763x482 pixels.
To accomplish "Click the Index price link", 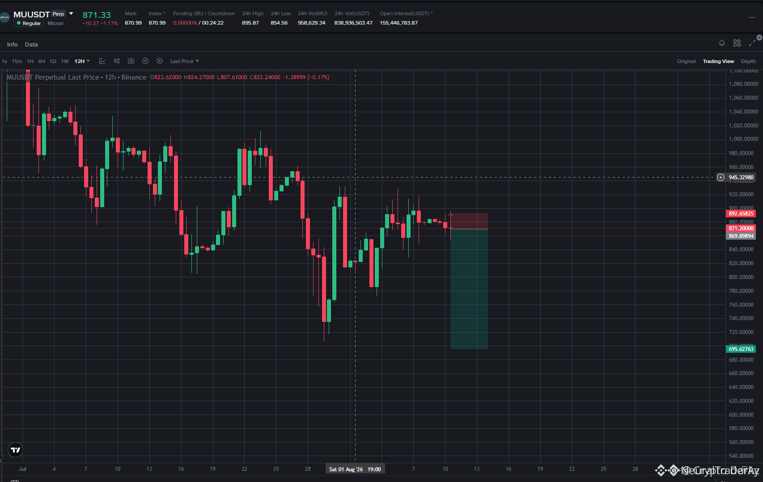I will (x=157, y=13).
